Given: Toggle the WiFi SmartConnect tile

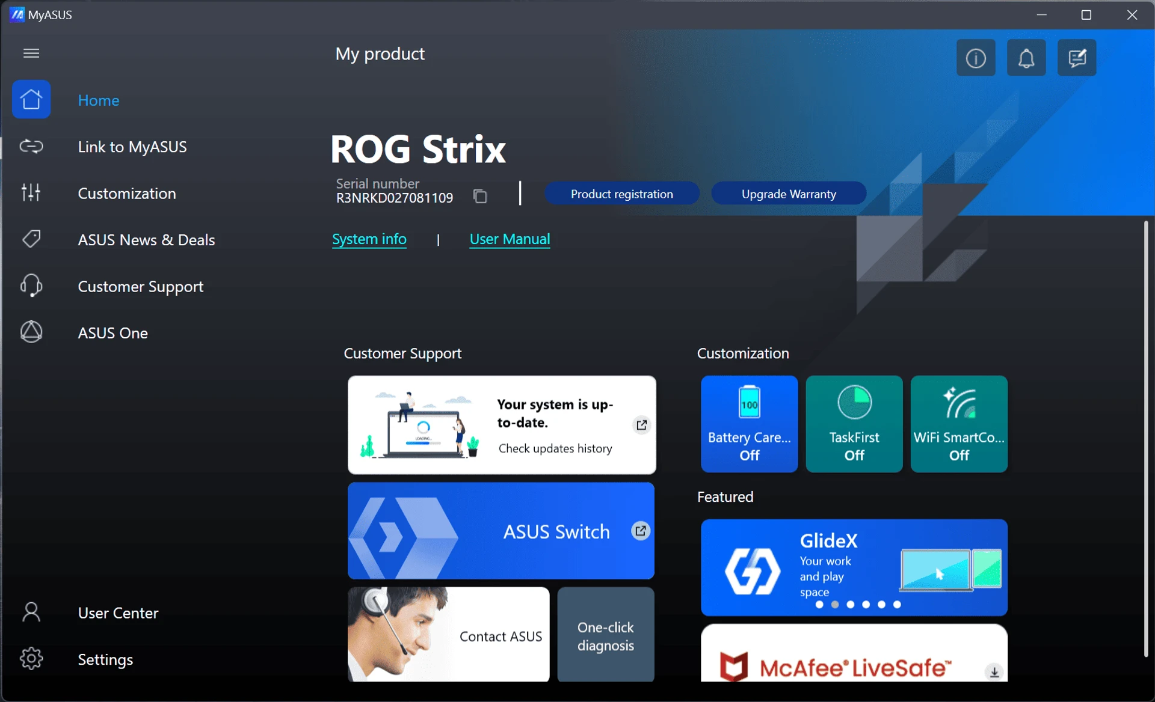Looking at the screenshot, I should pos(959,424).
